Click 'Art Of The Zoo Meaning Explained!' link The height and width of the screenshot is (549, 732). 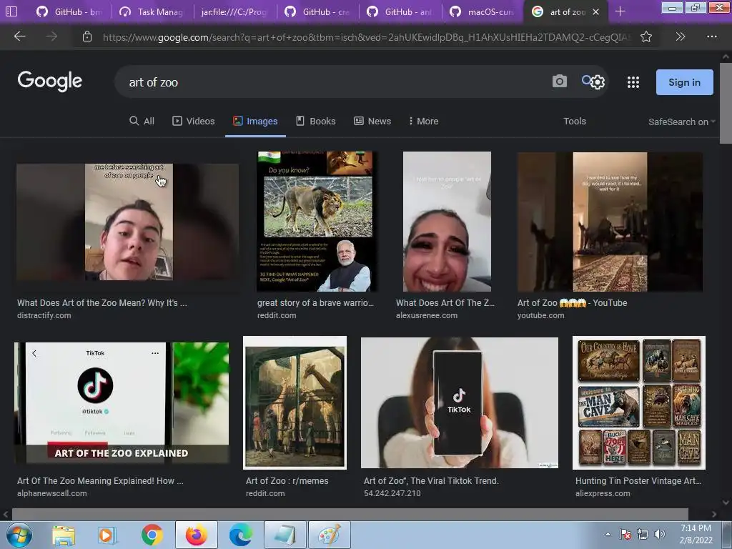(x=100, y=481)
